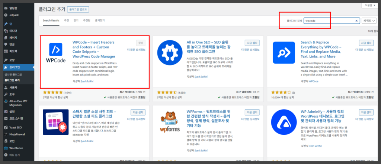Install Search & Replace Everything plugin
This screenshot has width=381, height=164.
(366, 43)
